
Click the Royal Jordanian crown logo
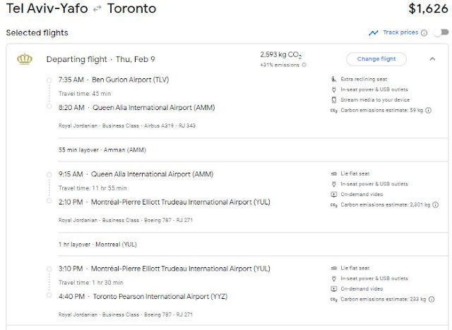point(25,59)
